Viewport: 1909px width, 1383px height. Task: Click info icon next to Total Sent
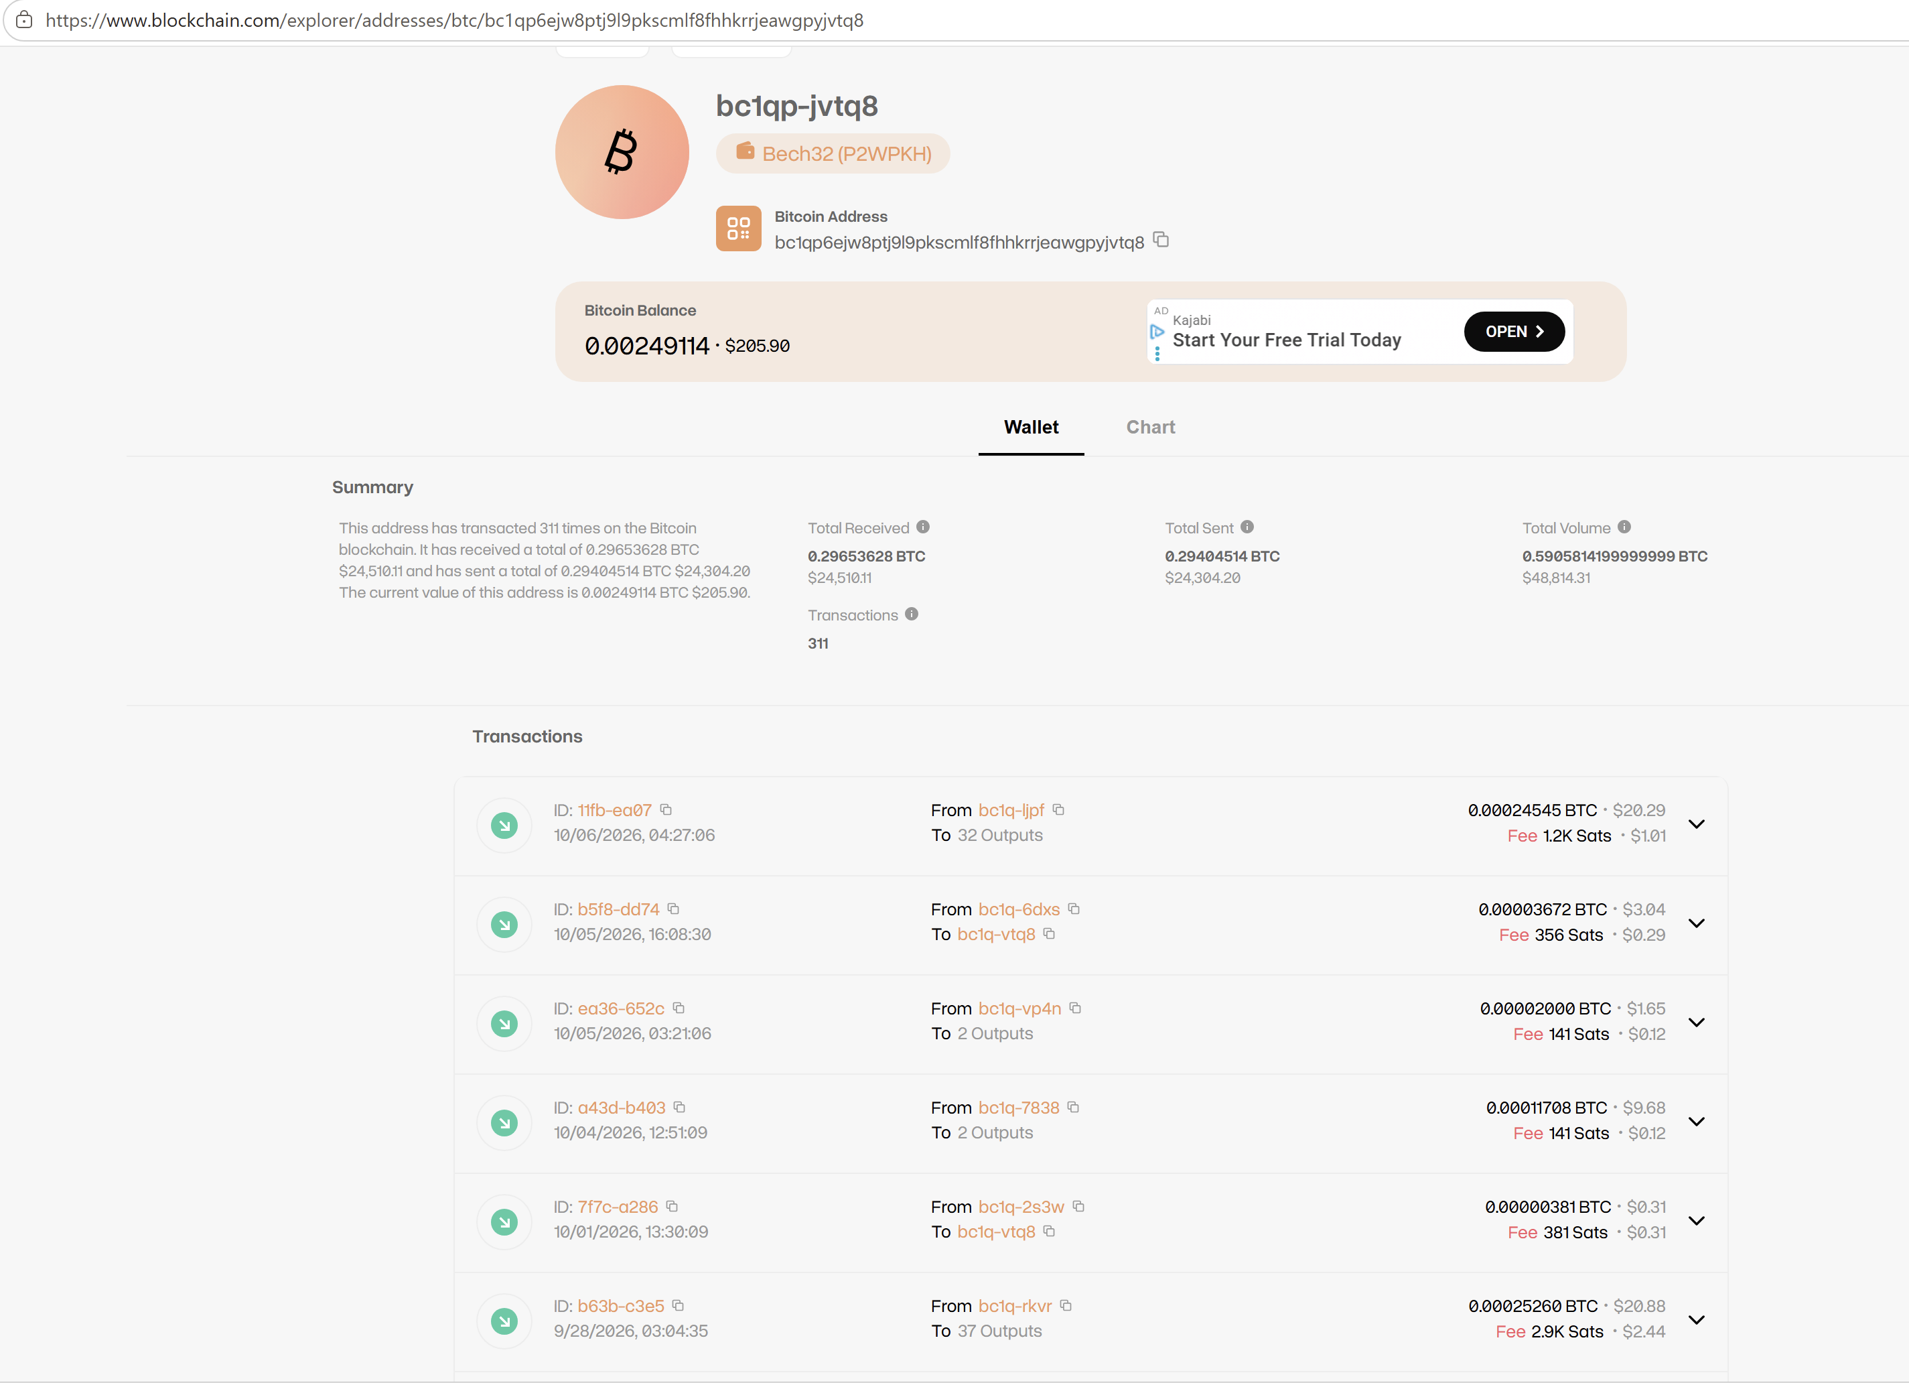click(1247, 527)
